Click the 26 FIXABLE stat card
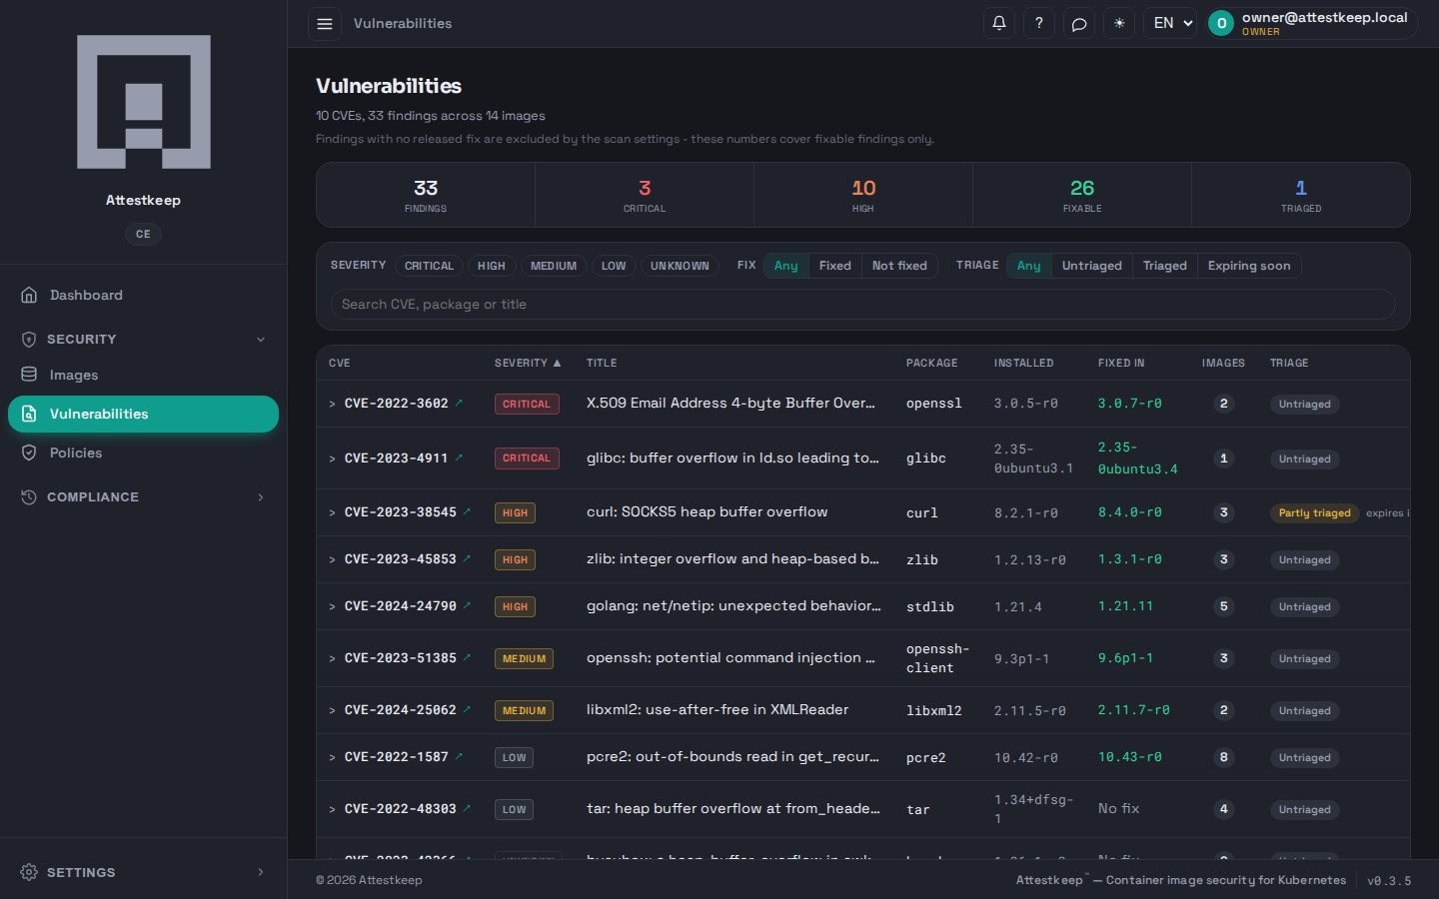This screenshot has width=1439, height=899. point(1082,195)
